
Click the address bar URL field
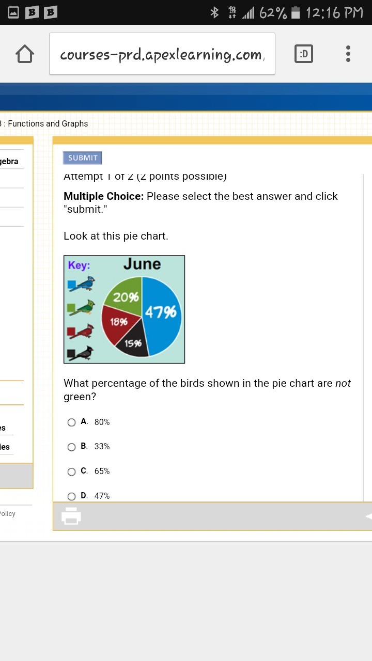[x=162, y=54]
